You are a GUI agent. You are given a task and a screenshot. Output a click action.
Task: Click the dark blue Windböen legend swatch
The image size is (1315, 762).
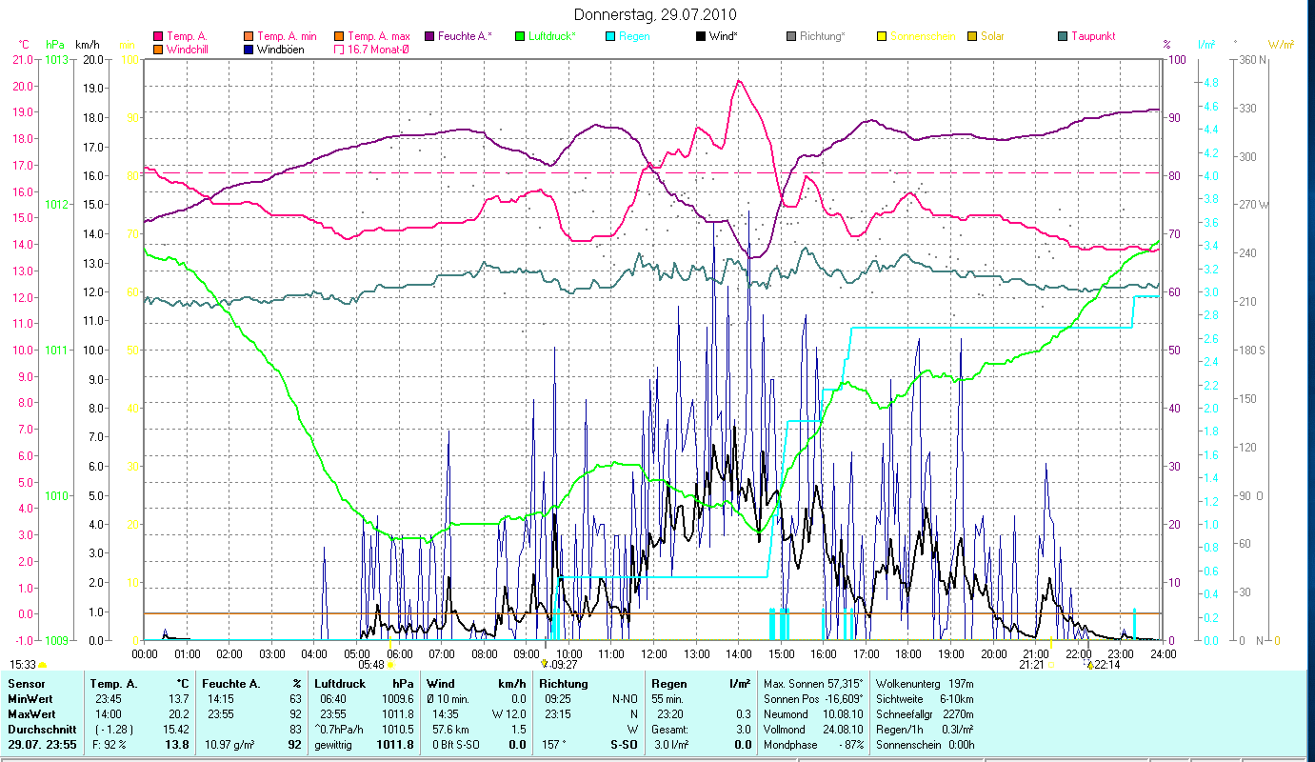(x=249, y=49)
